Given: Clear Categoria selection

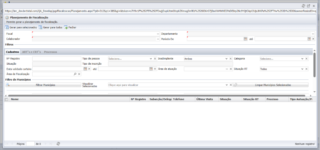Looking at the screenshot, I should coord(307,59).
